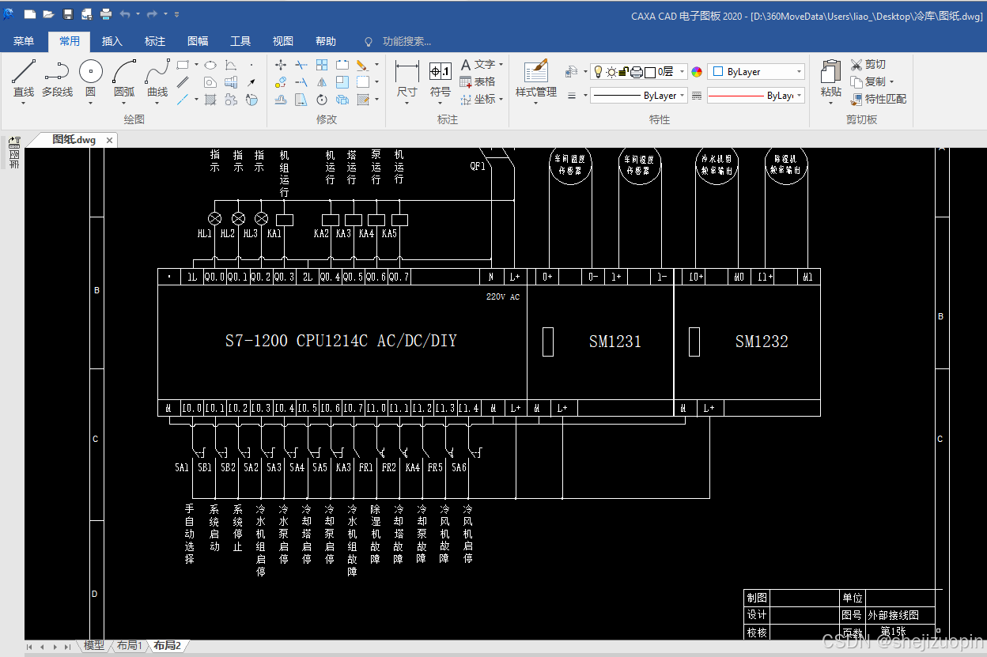The height and width of the screenshot is (657, 987).
Task: Click the undo arrow icon
Action: [x=125, y=14]
